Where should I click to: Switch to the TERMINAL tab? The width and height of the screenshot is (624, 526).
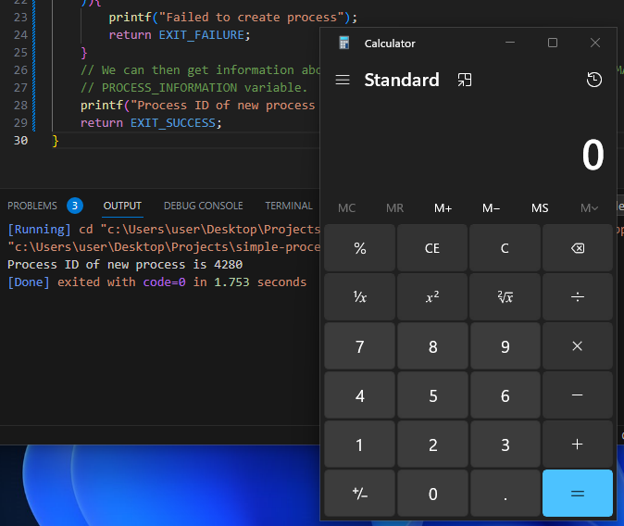pyautogui.click(x=289, y=206)
